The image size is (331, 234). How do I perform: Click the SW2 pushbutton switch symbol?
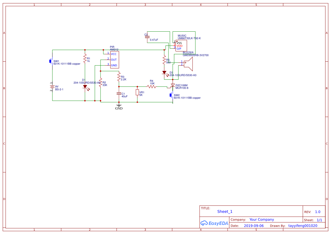click(170, 95)
